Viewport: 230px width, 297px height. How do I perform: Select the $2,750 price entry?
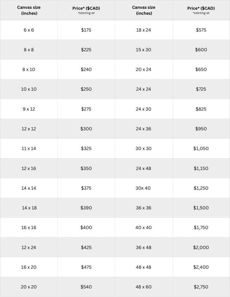201,287
